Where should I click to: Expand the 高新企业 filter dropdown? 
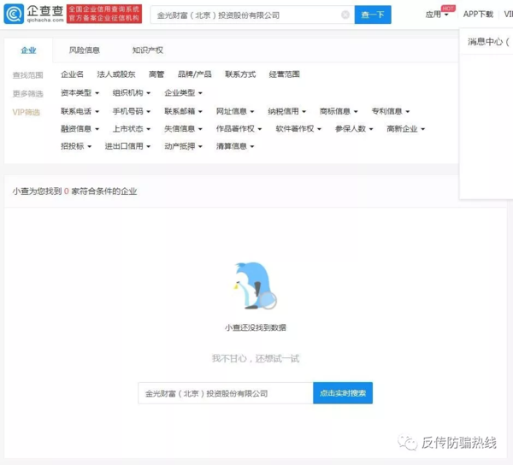(406, 129)
